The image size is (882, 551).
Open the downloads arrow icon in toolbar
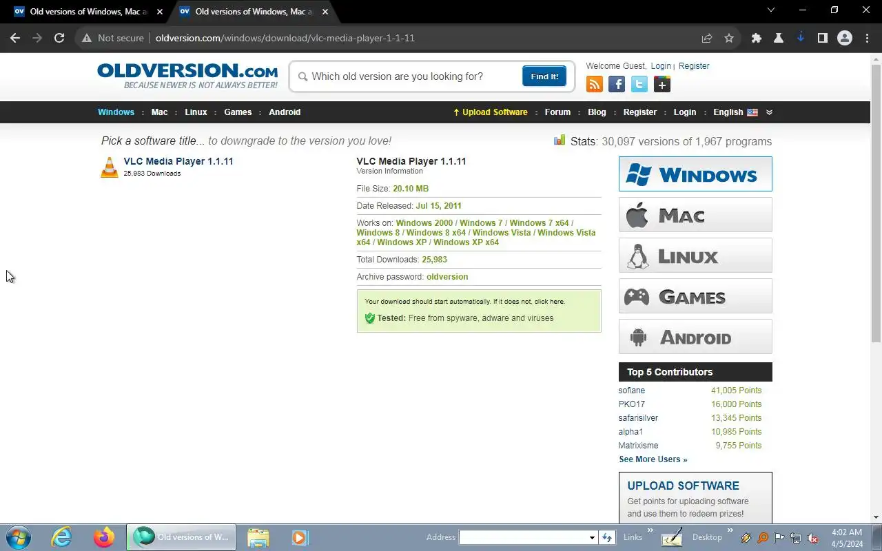point(801,38)
